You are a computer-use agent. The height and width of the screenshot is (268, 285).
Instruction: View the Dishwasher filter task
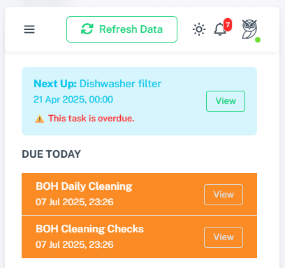tap(226, 101)
